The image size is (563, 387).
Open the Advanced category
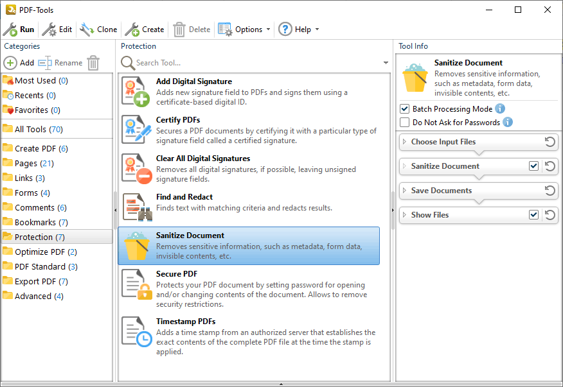(57, 296)
